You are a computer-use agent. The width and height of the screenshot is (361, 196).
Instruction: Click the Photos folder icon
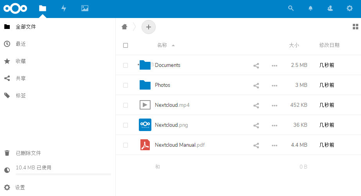pyautogui.click(x=145, y=85)
